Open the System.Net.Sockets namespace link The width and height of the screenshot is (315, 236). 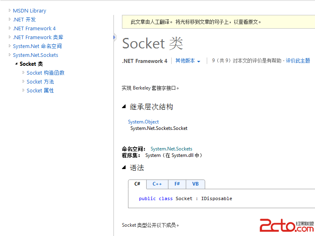click(x=171, y=149)
